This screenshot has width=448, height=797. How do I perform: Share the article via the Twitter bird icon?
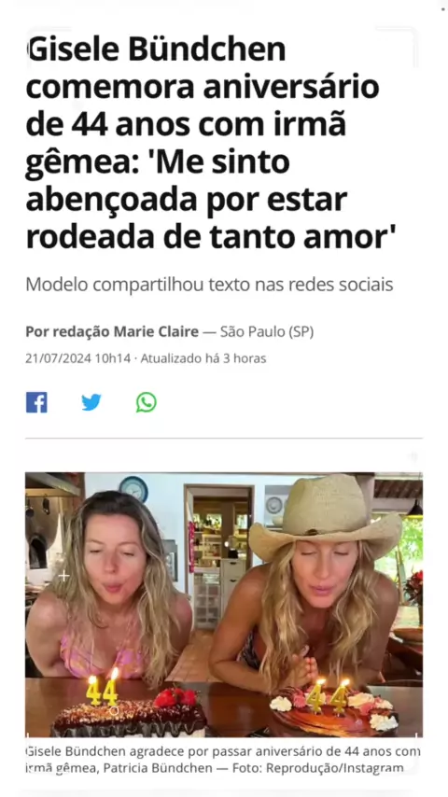(91, 402)
